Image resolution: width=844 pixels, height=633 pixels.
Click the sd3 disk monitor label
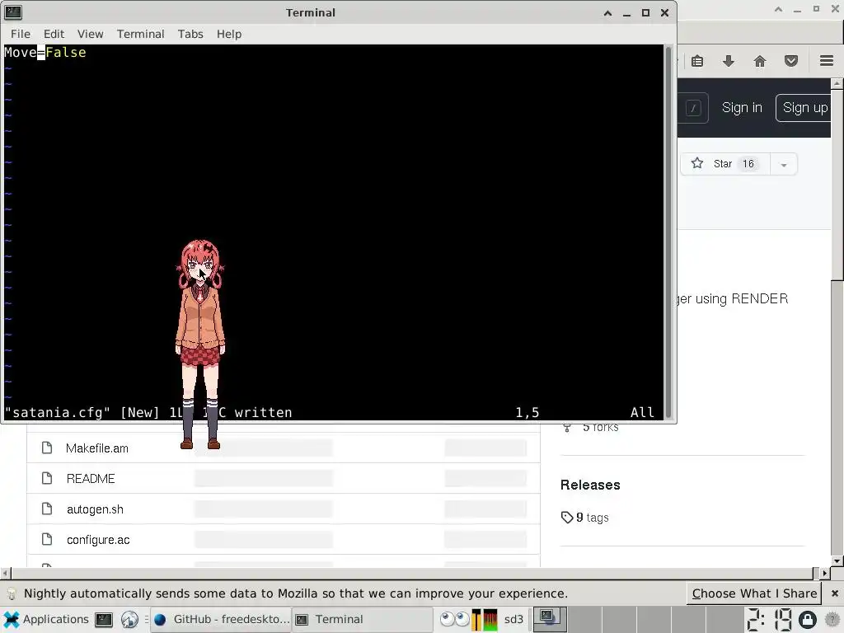[x=513, y=619]
